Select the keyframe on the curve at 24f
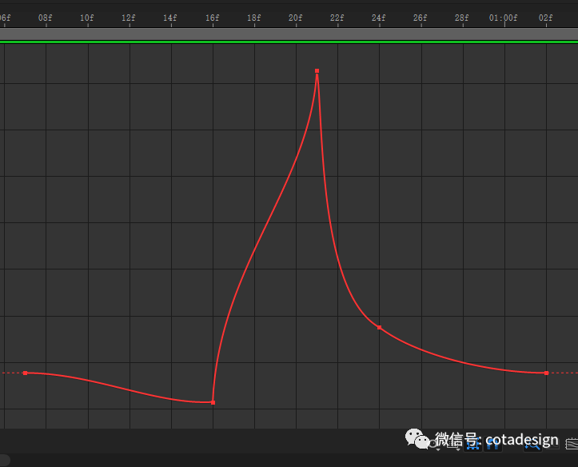Image resolution: width=578 pixels, height=467 pixels. click(379, 327)
